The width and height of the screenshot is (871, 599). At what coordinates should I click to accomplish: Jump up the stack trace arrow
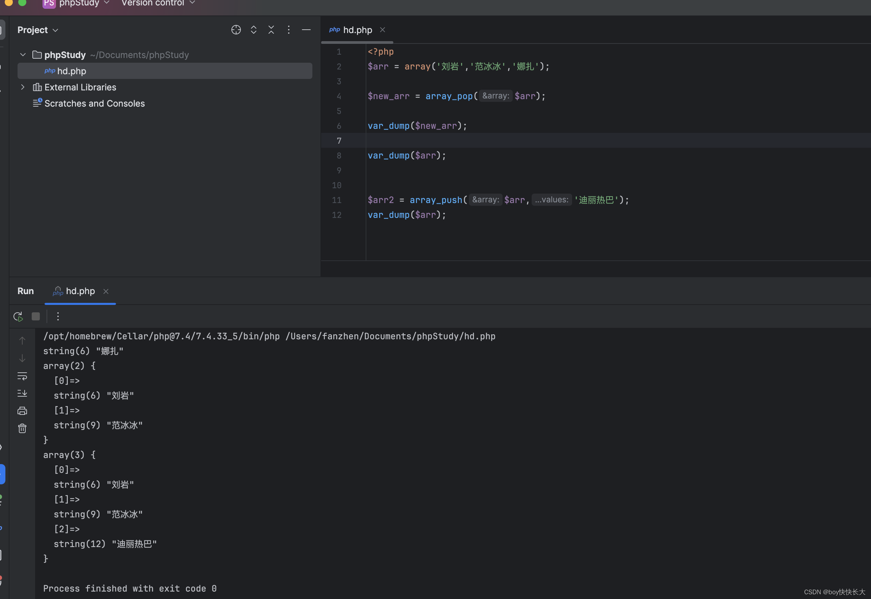click(x=22, y=340)
